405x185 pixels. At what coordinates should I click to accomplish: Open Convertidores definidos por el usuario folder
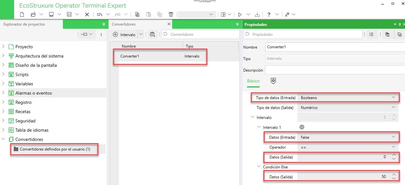point(55,149)
